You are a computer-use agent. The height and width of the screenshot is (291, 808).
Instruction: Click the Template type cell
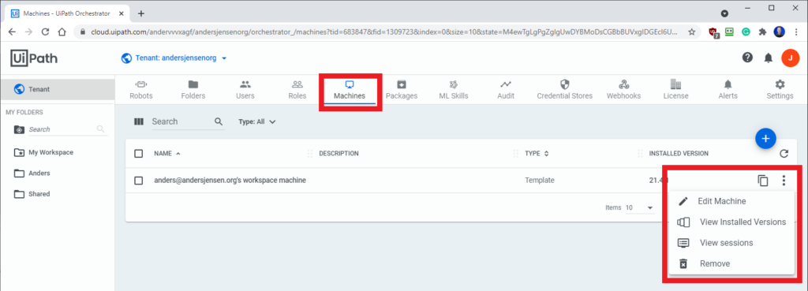pyautogui.click(x=540, y=181)
